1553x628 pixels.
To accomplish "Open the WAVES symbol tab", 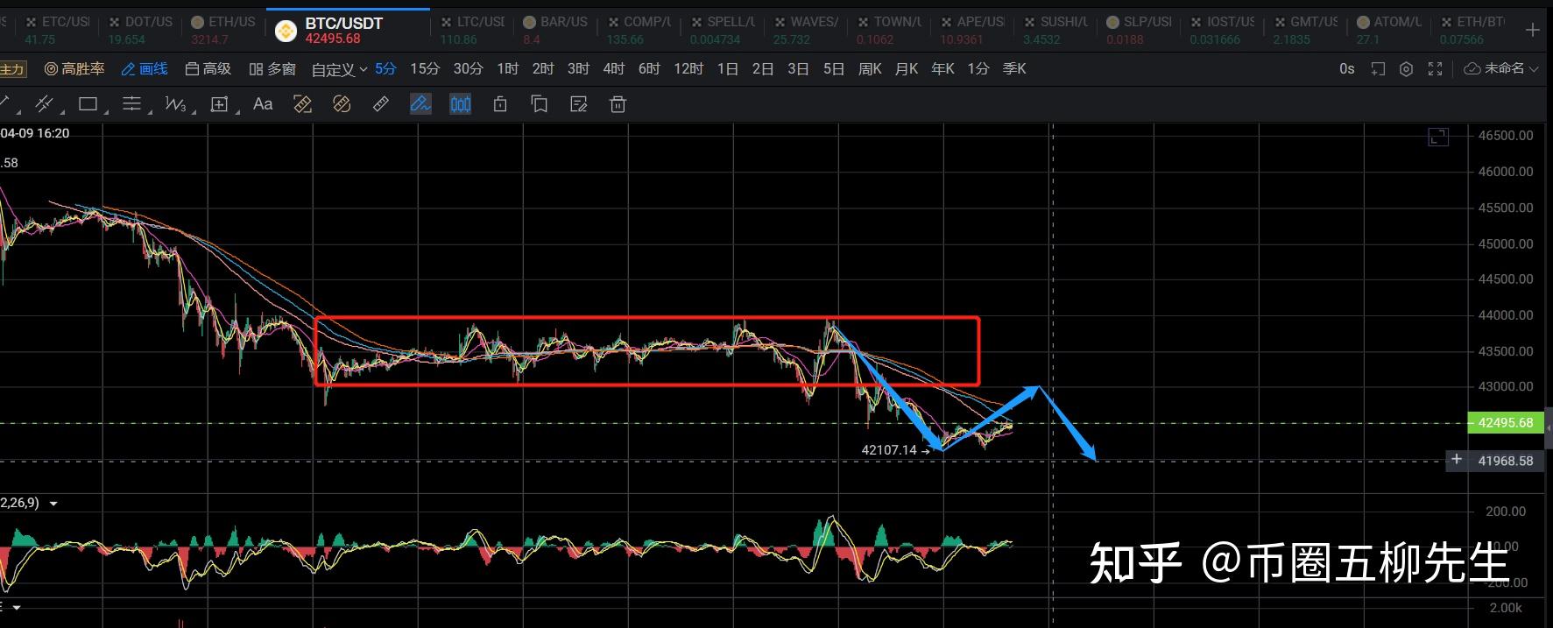I will pos(807,30).
